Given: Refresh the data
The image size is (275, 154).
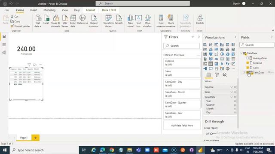Looking at the screenshot, I should pyautogui.click(x=119, y=20).
